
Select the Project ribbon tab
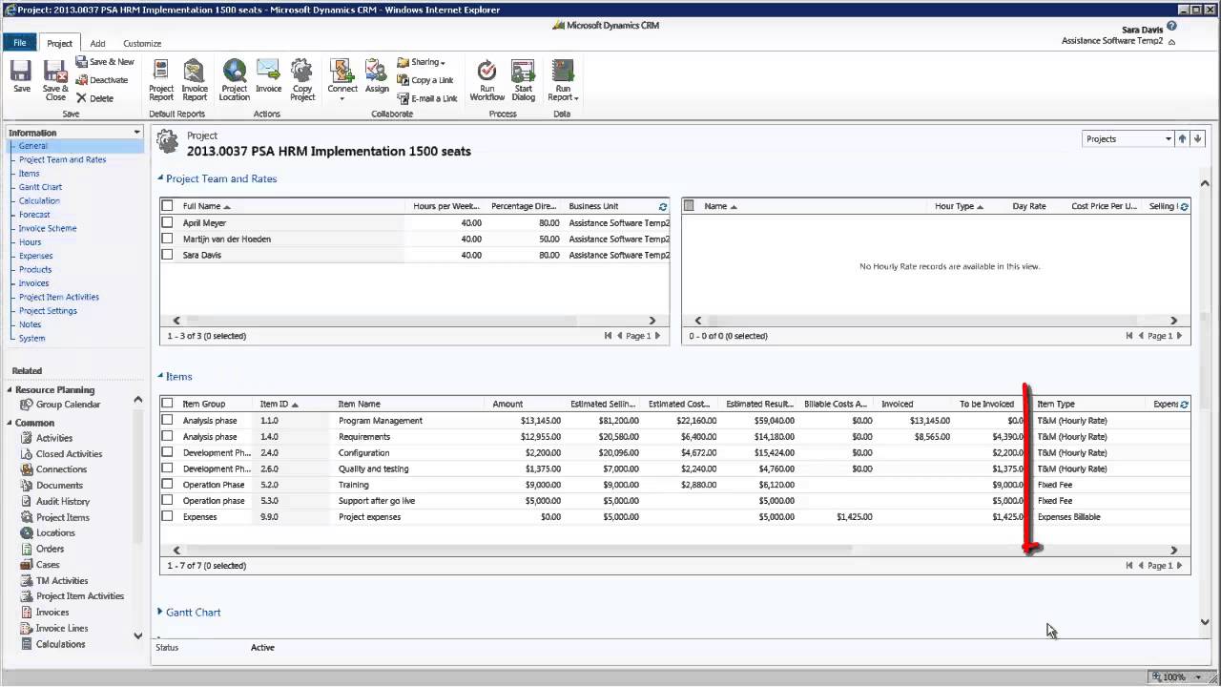pos(59,43)
